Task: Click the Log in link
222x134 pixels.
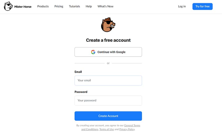Action: coord(182,6)
